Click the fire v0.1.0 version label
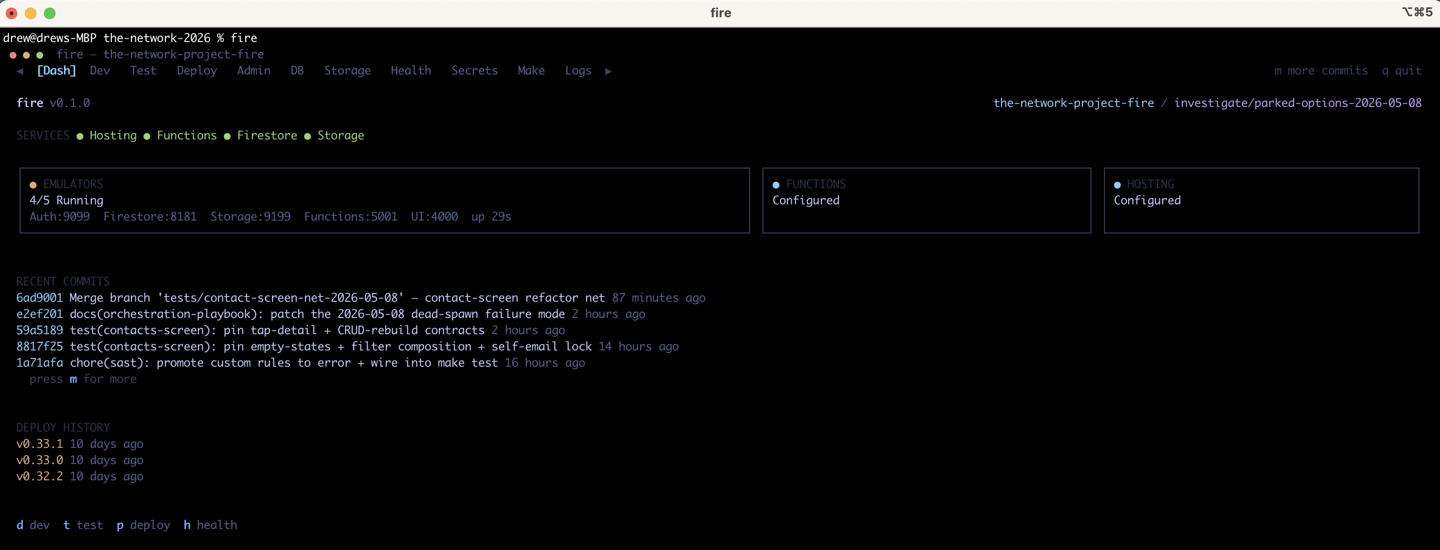The image size is (1440, 550). [53, 103]
